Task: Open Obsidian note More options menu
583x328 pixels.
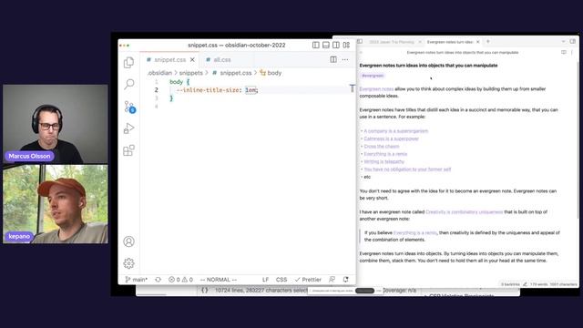Action: coord(572,53)
